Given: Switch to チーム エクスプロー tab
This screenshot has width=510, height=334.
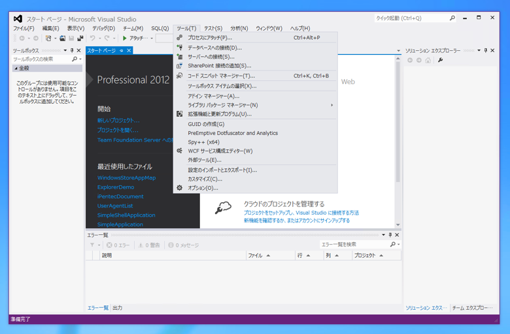Looking at the screenshot, I should pyautogui.click(x=472, y=308).
